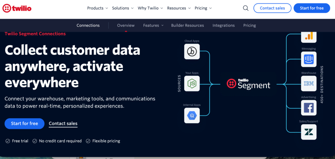Open the Builder Resources tab
The image size is (335, 159).
point(187,26)
